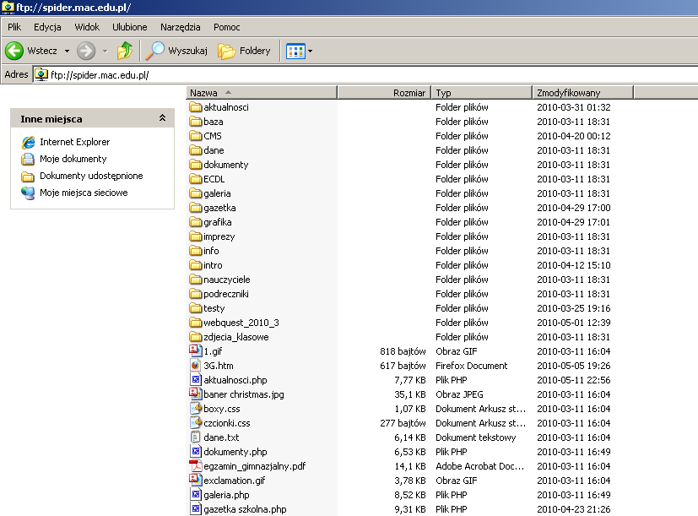698x516 pixels.
Task: Open the Views dropdown arrow
Action: pyautogui.click(x=311, y=52)
